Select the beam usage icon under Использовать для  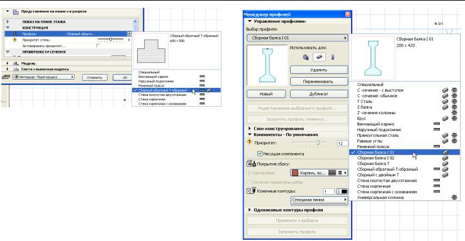[319, 57]
